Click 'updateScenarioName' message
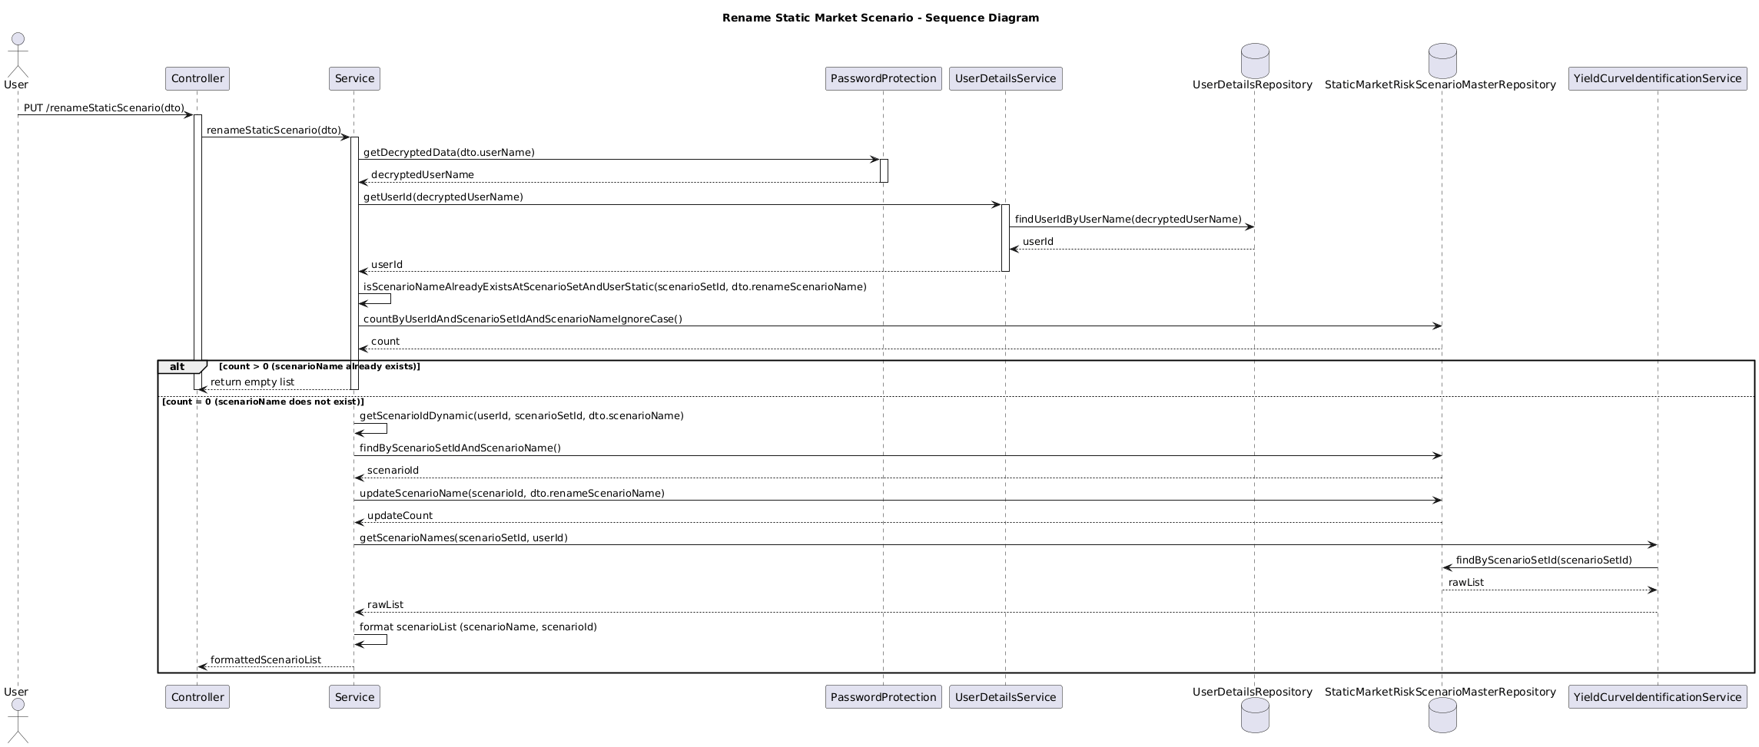This screenshot has height=747, width=1759. 512,494
